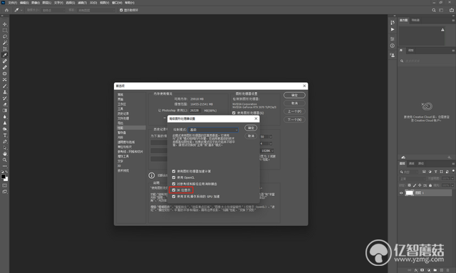Screen dimensions: 456x273
Task: Click the Home icon in options bar
Action: (6, 10)
